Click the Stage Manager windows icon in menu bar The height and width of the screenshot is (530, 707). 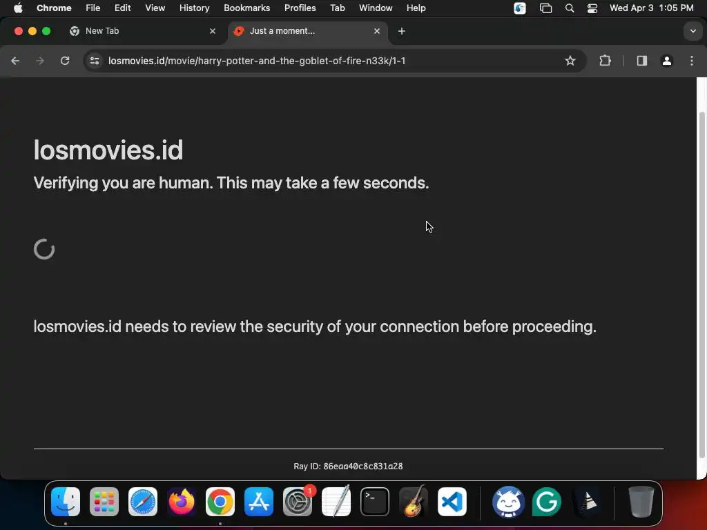[545, 8]
